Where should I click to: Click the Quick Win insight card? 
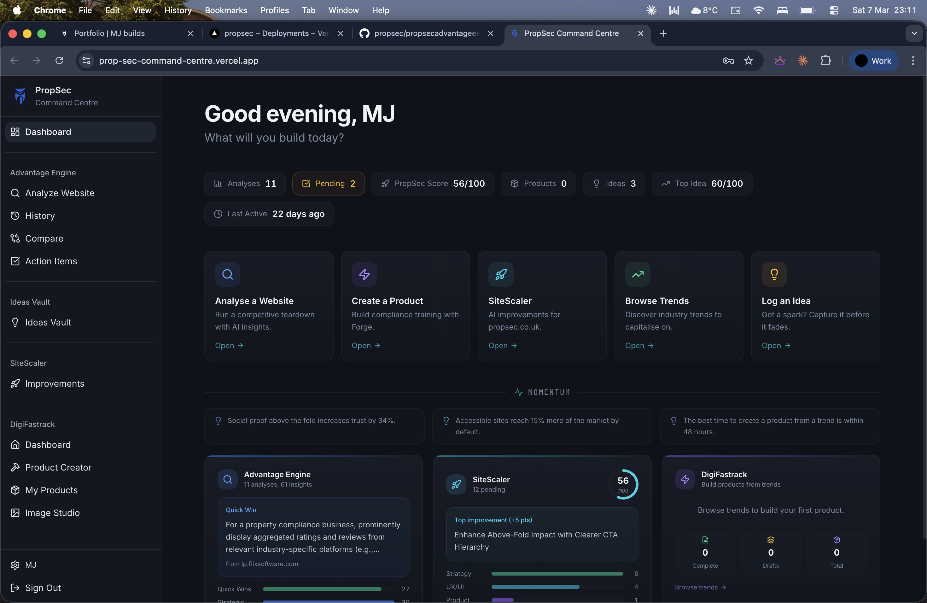(x=313, y=537)
